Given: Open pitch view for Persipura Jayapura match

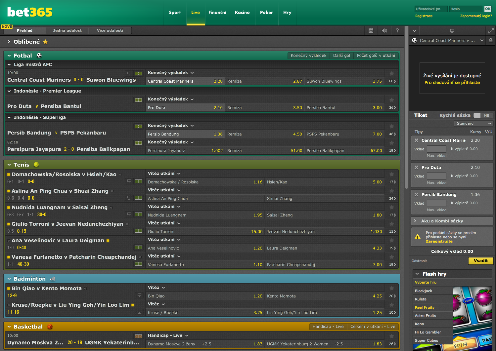Looking at the screenshot, I should point(139,143).
